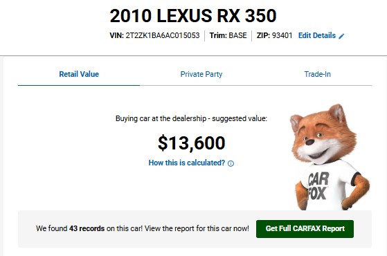Switch to the Private Party tab
387x256 pixels.
tap(201, 74)
